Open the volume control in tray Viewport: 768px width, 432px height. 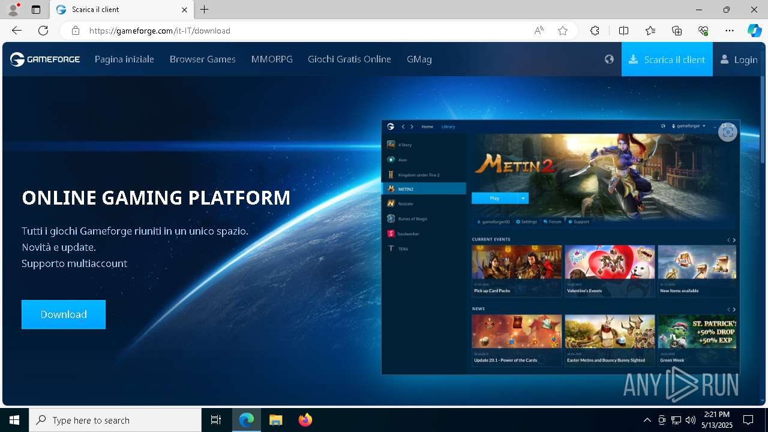(690, 420)
